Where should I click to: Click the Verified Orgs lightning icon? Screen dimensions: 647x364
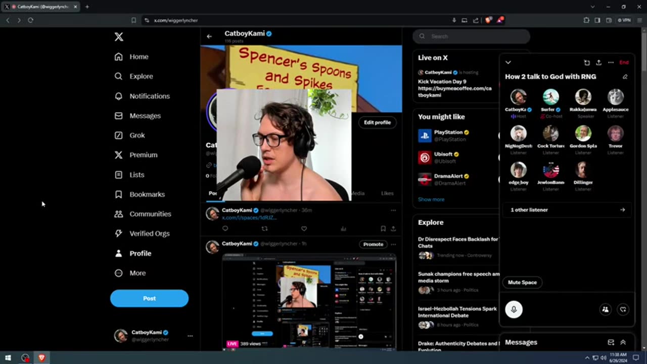(118, 234)
